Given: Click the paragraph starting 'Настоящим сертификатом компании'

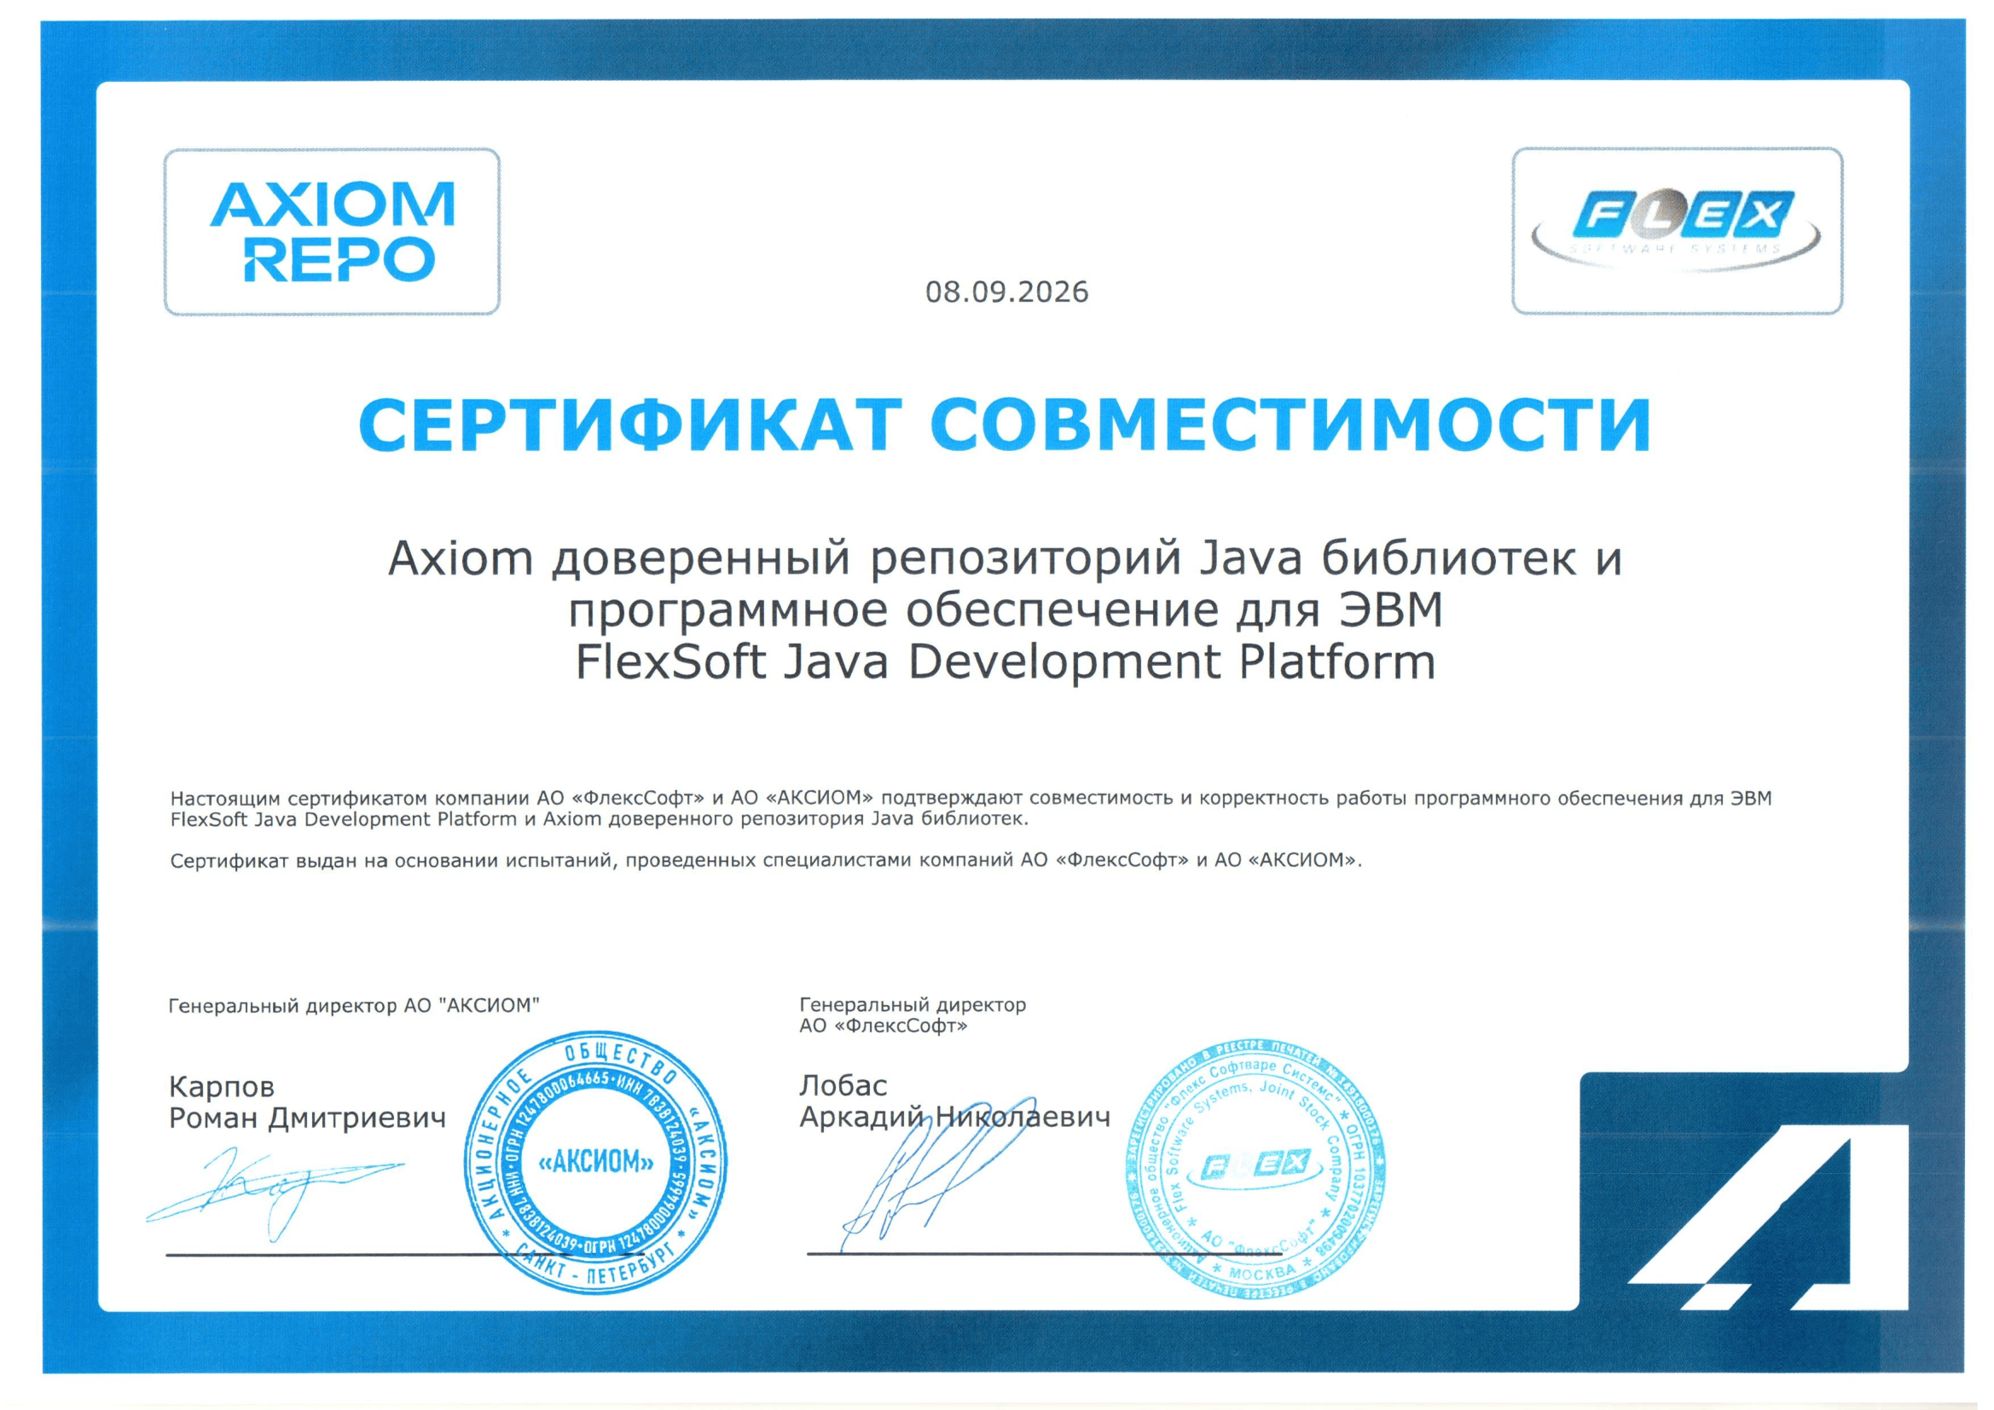Looking at the screenshot, I should click(x=971, y=808).
